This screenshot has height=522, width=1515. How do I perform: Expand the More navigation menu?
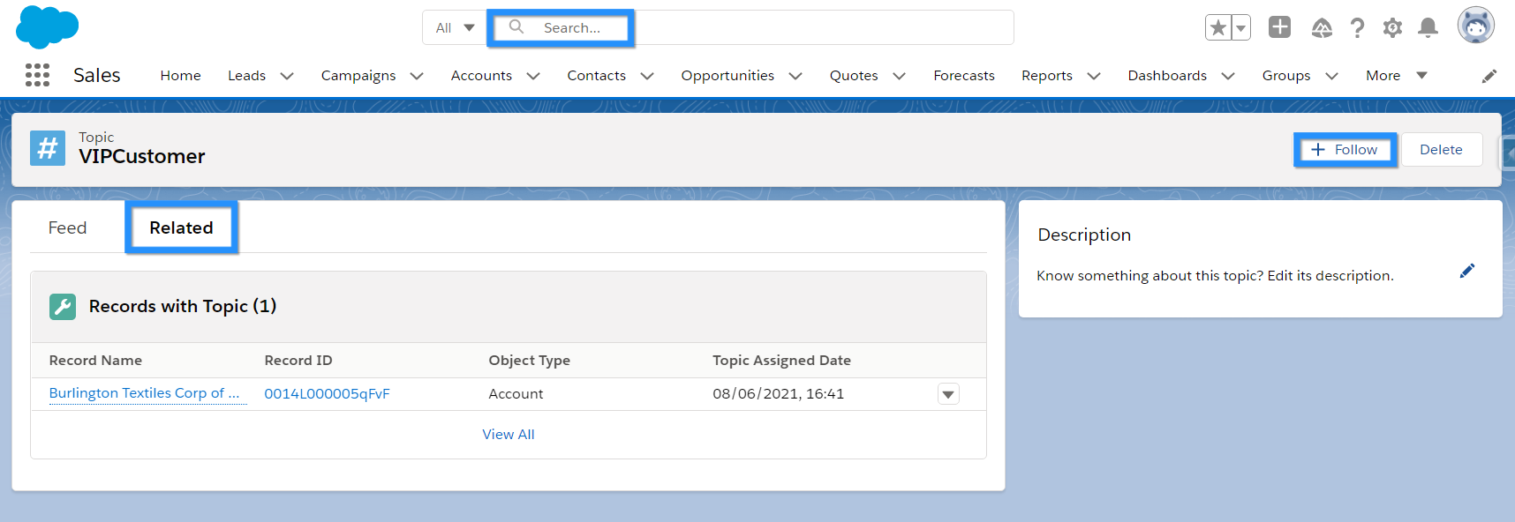pyautogui.click(x=1396, y=76)
